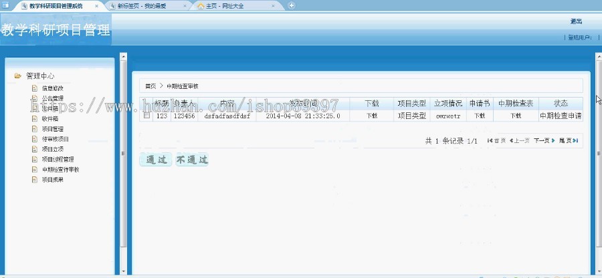Click the 项目类型 cell in the data row
The image size is (602, 278).
pos(411,116)
